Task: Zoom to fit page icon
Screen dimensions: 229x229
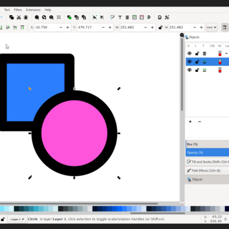Action: (51, 18)
